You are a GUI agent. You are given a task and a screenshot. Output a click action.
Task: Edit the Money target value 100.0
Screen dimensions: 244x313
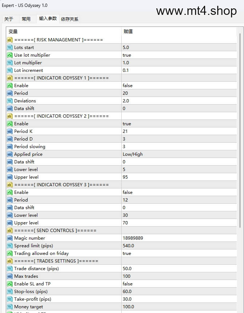(179, 307)
